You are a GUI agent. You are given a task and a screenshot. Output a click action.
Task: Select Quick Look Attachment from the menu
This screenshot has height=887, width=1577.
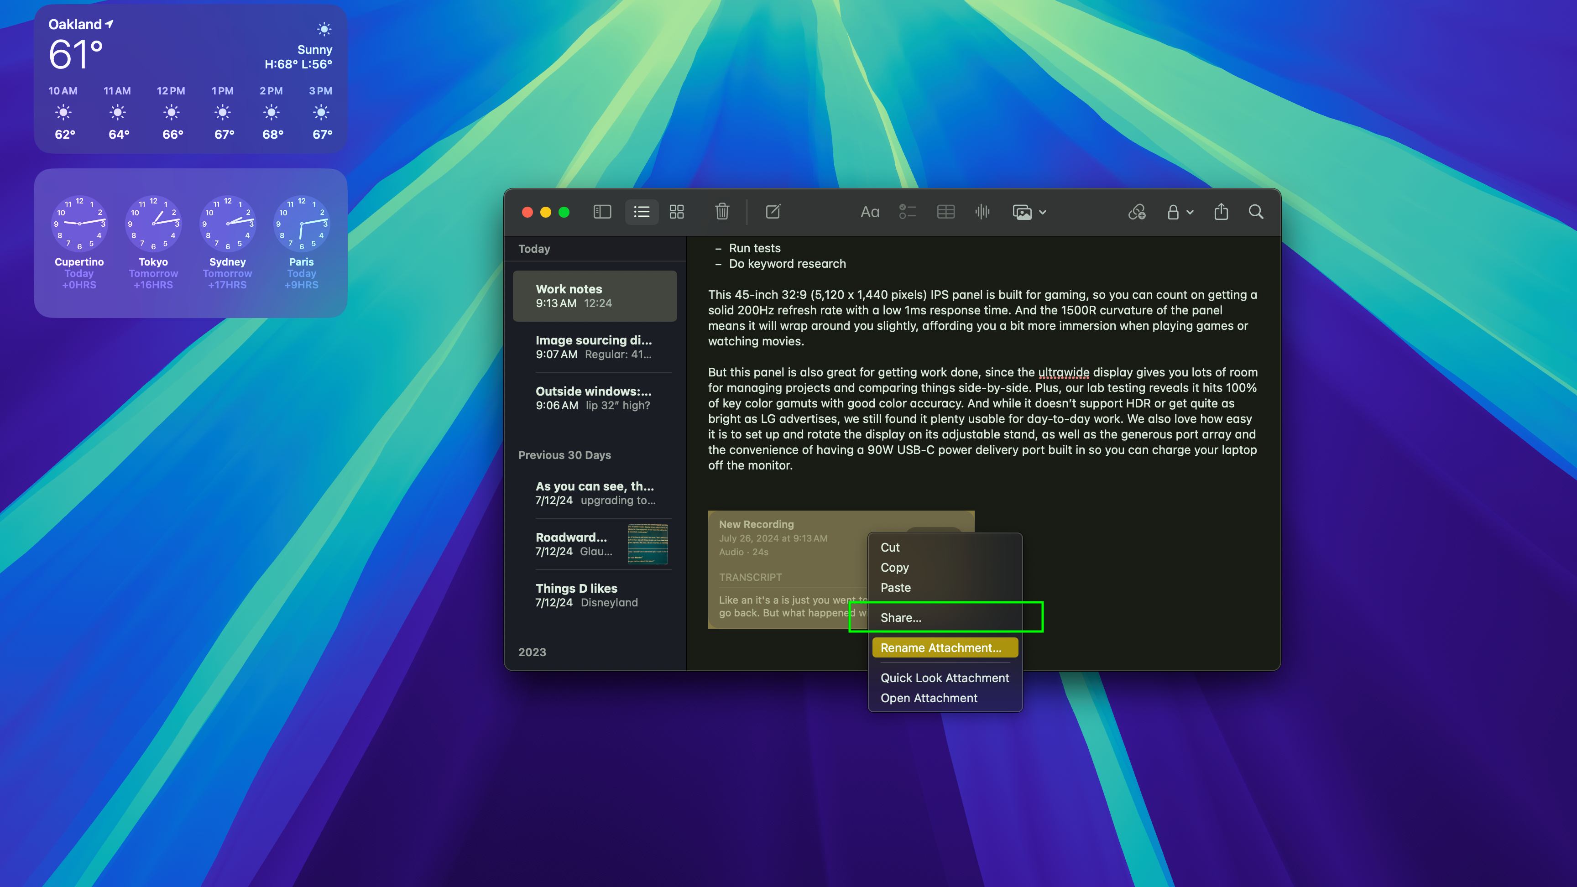coord(944,678)
